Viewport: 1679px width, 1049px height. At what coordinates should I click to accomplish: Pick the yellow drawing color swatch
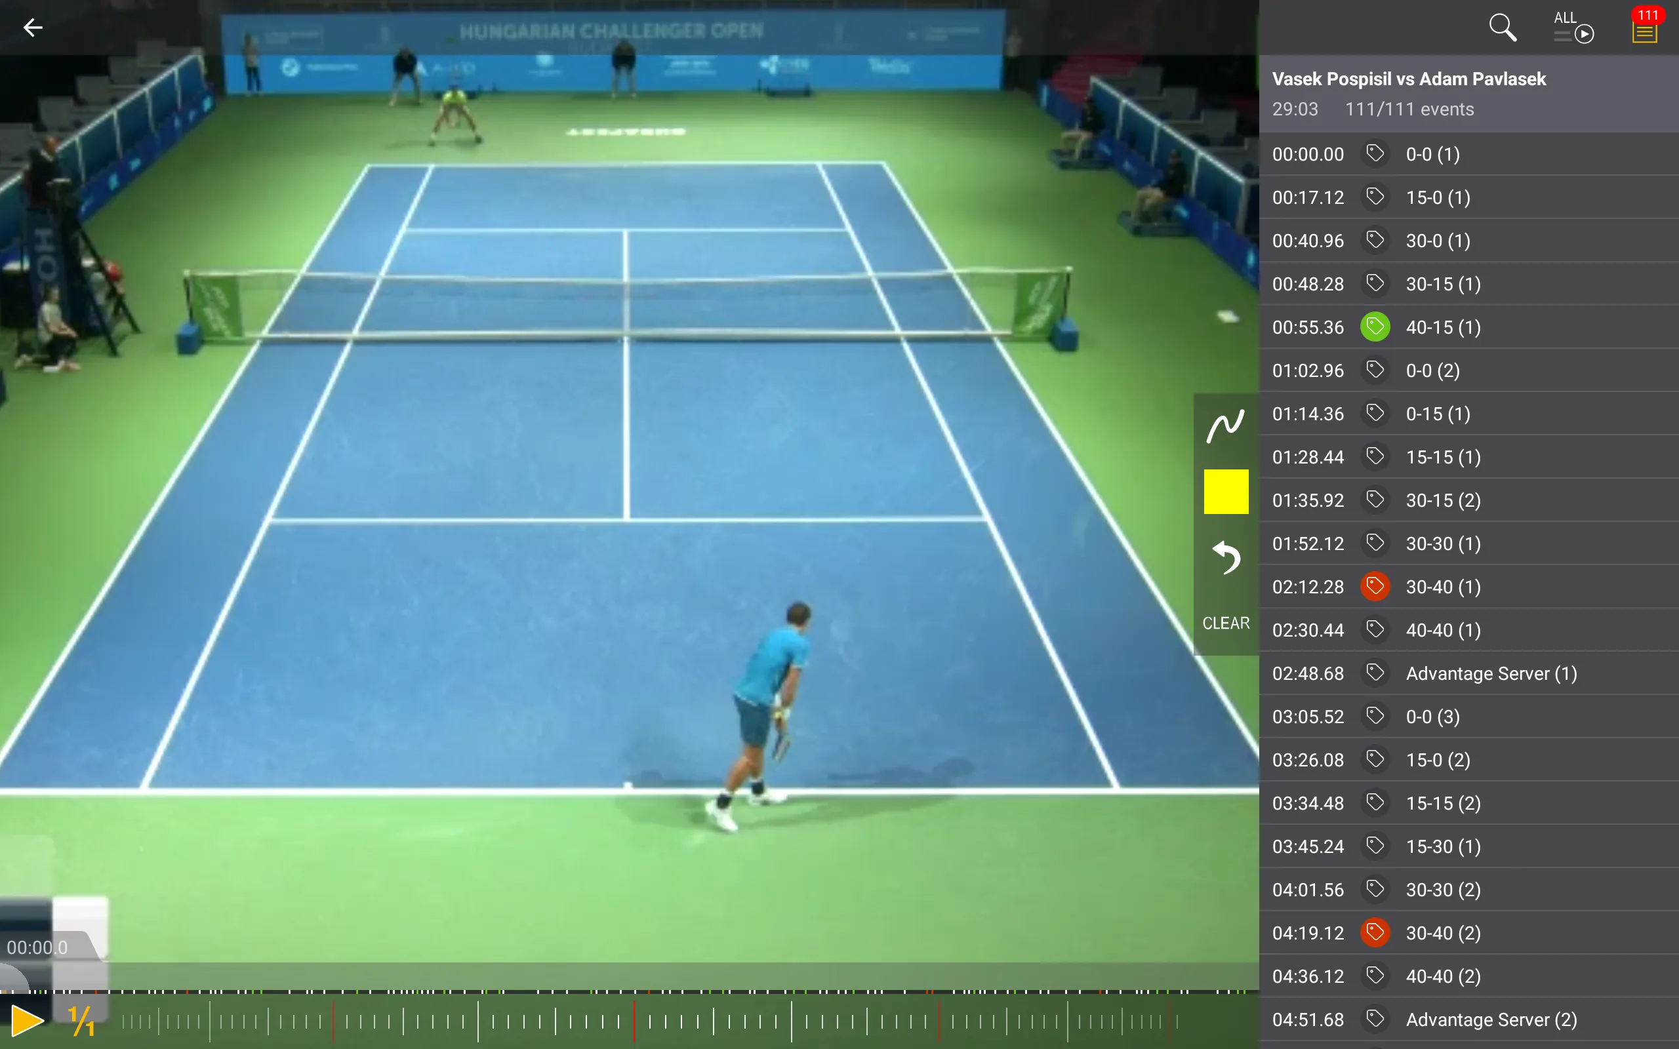[x=1226, y=492]
